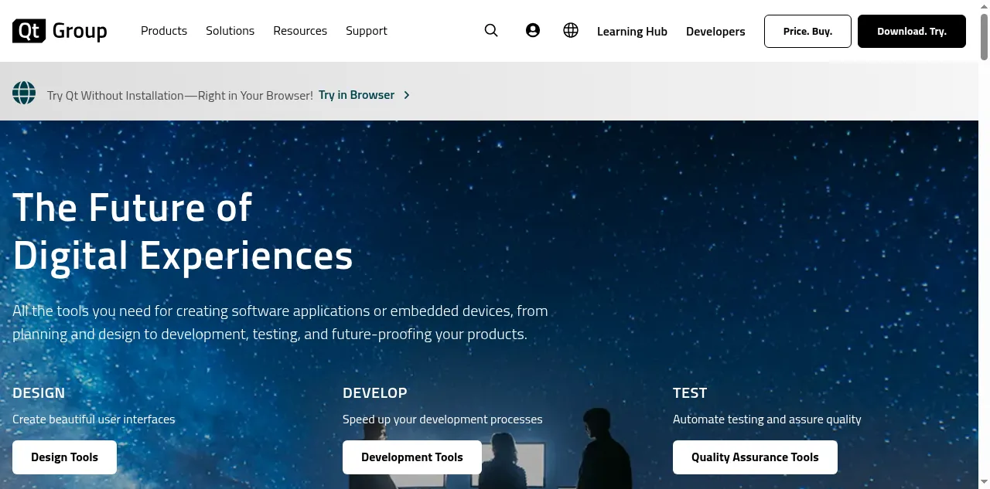Image resolution: width=990 pixels, height=489 pixels.
Task: Open the user account icon
Action: click(x=533, y=31)
